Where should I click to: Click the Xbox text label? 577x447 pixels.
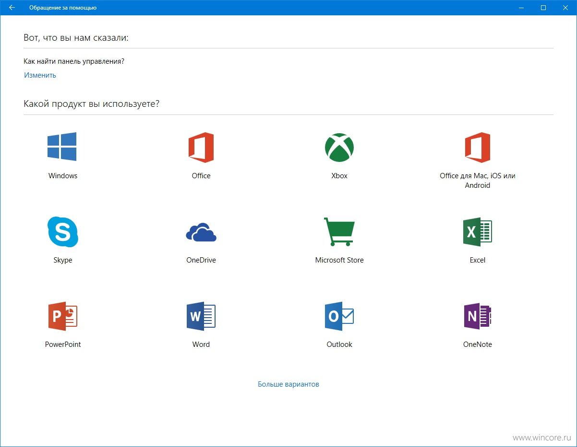[339, 176]
